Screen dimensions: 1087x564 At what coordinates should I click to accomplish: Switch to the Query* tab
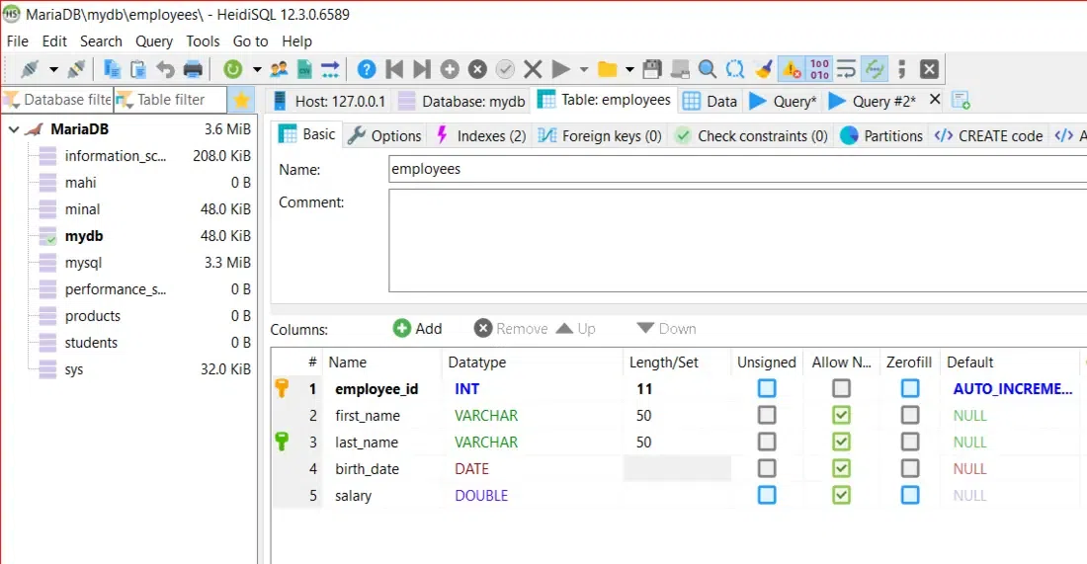[784, 101]
